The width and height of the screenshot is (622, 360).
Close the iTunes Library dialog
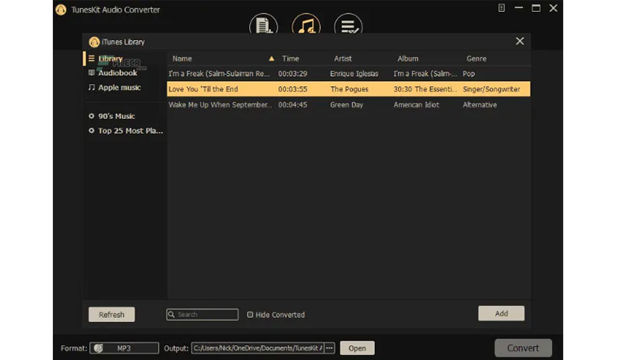tap(519, 41)
